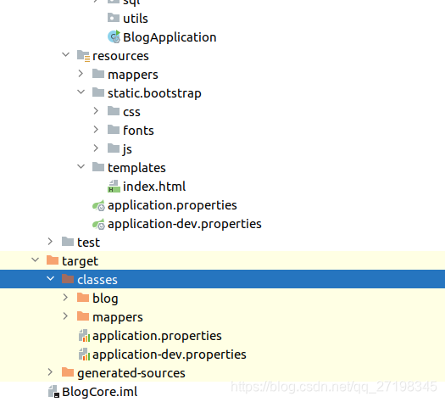Viewport: 445px width, 402px height.
Task: Click the Spring icon beside application.properties under resources
Action: (98, 205)
